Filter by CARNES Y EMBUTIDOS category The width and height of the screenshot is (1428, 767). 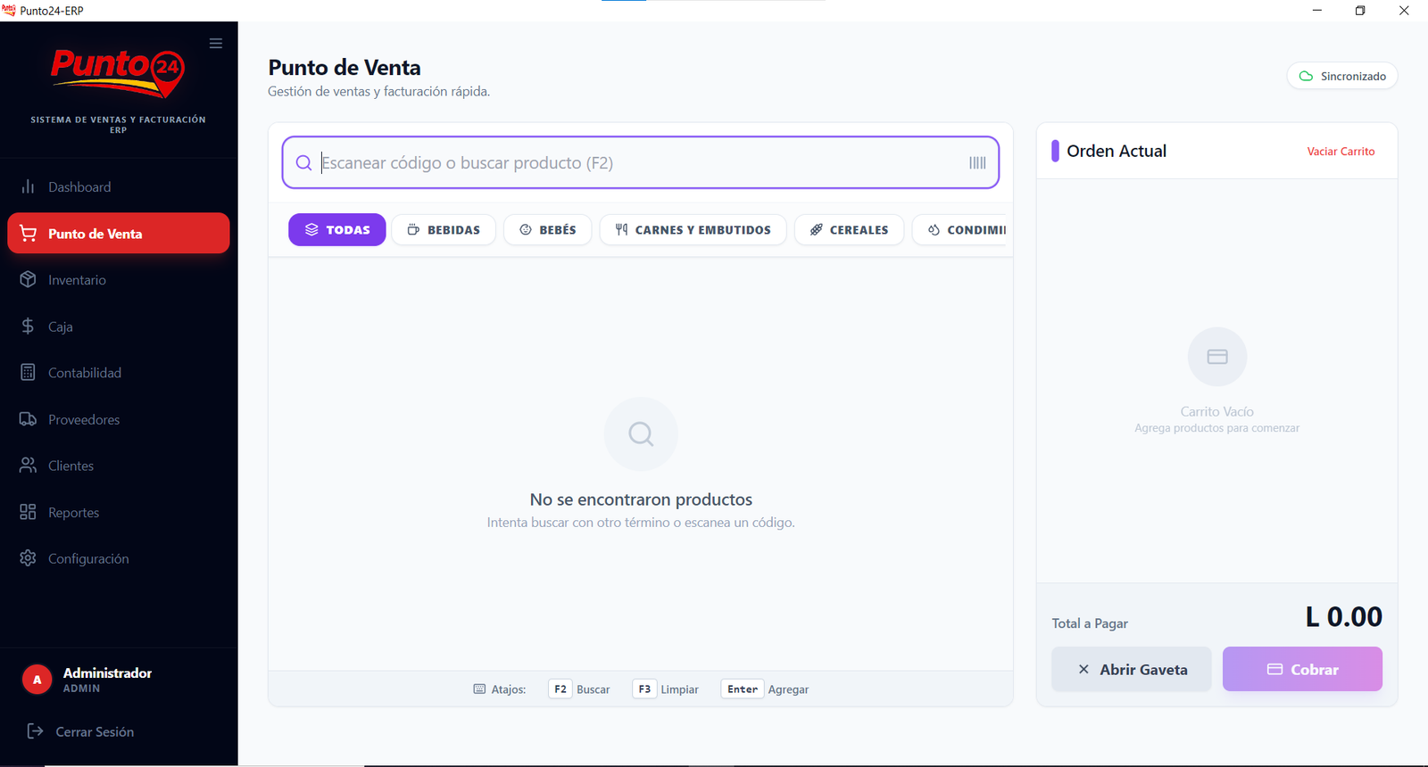693,229
